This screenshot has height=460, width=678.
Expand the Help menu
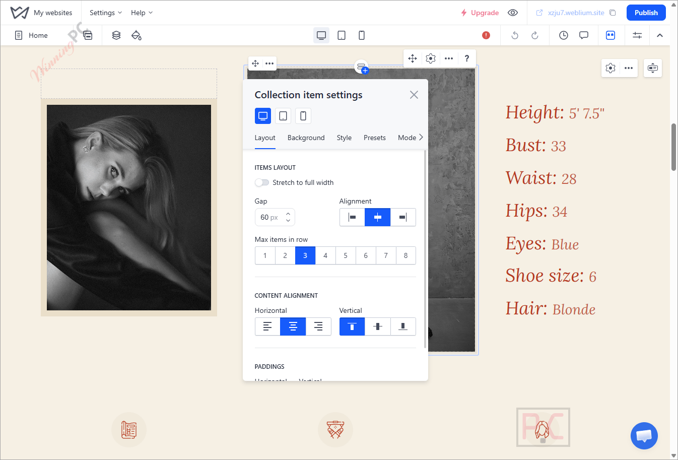coord(142,13)
